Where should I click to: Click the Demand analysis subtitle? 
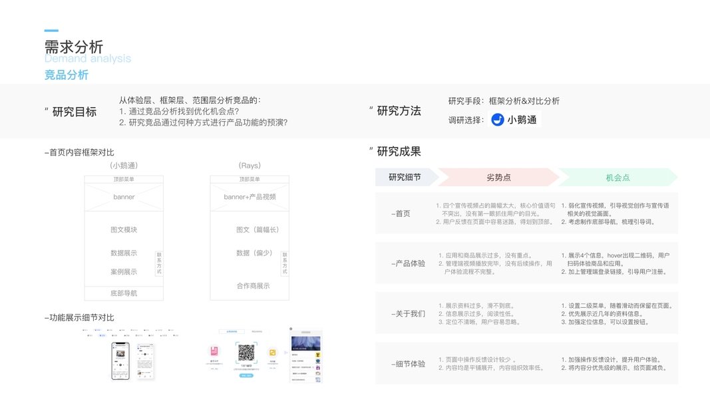(x=88, y=59)
